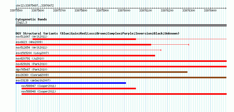
Task: Select the red bar under esv6623
Action: click(x=83, y=45)
